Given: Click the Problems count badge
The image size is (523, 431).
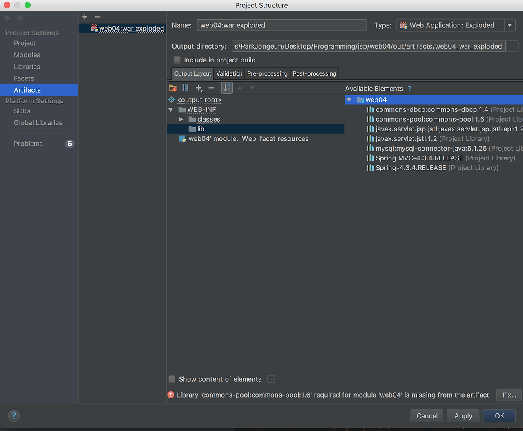Looking at the screenshot, I should pos(70,144).
